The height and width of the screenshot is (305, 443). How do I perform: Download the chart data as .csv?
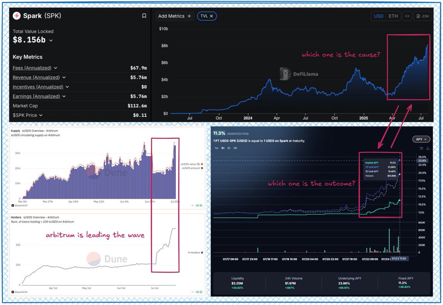(422, 16)
